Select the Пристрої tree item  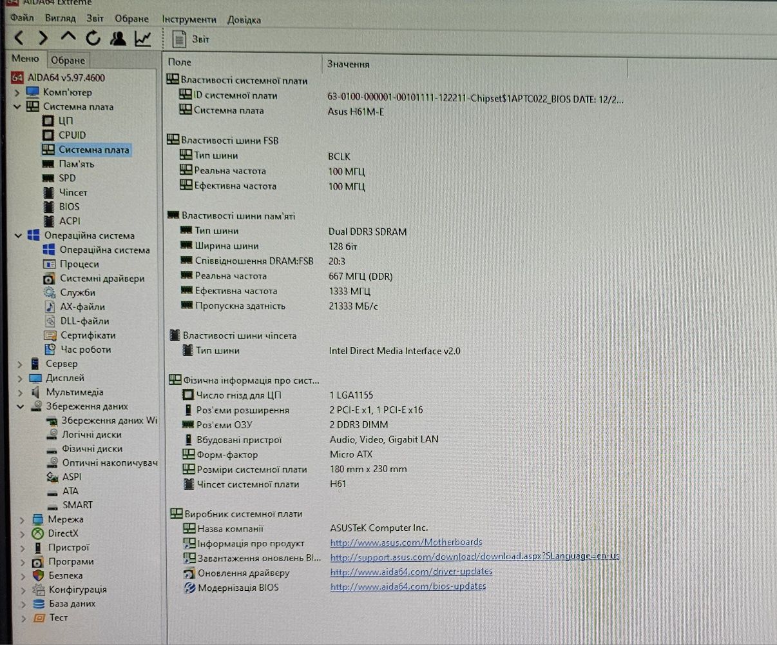point(68,548)
